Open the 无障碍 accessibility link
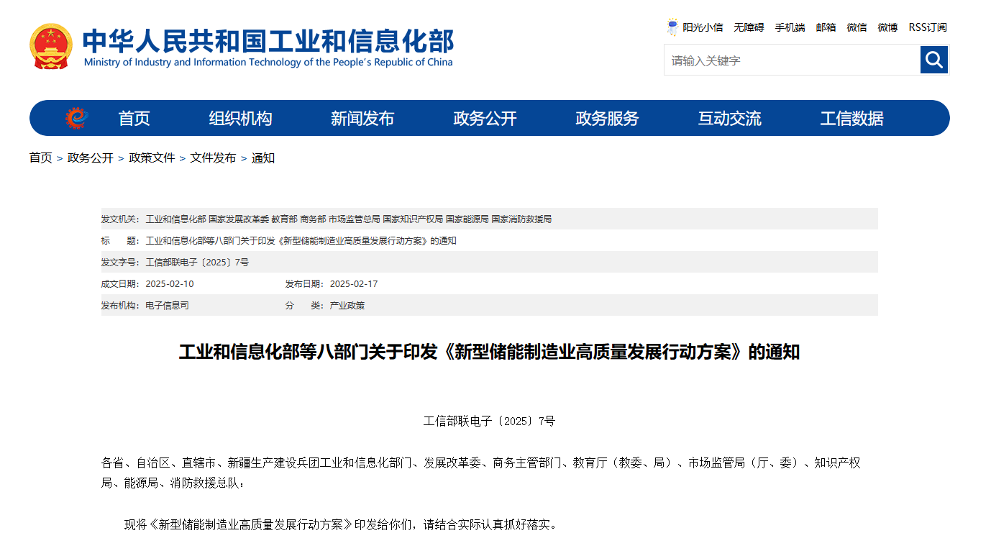This screenshot has width=991, height=551. point(749,27)
